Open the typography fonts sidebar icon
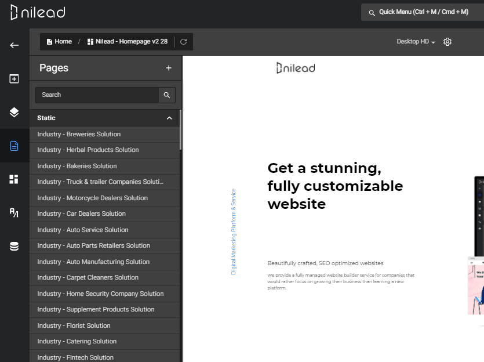This screenshot has height=362, width=484. (14, 212)
